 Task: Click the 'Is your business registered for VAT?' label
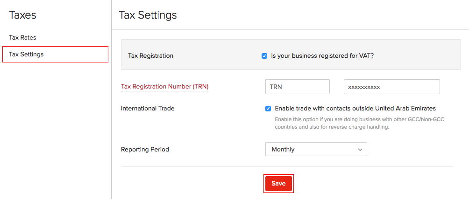point(322,55)
